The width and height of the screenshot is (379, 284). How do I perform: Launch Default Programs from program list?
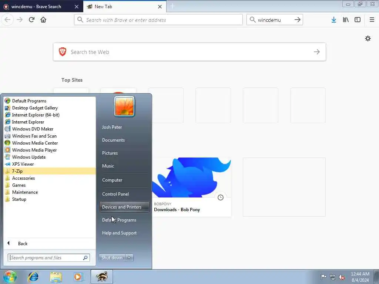tap(50, 101)
